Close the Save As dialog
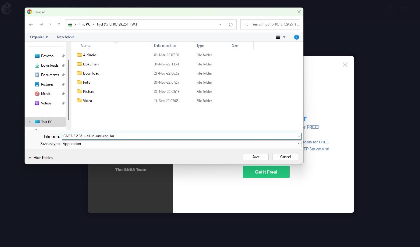Viewport: 420px width, 247px height. click(299, 12)
